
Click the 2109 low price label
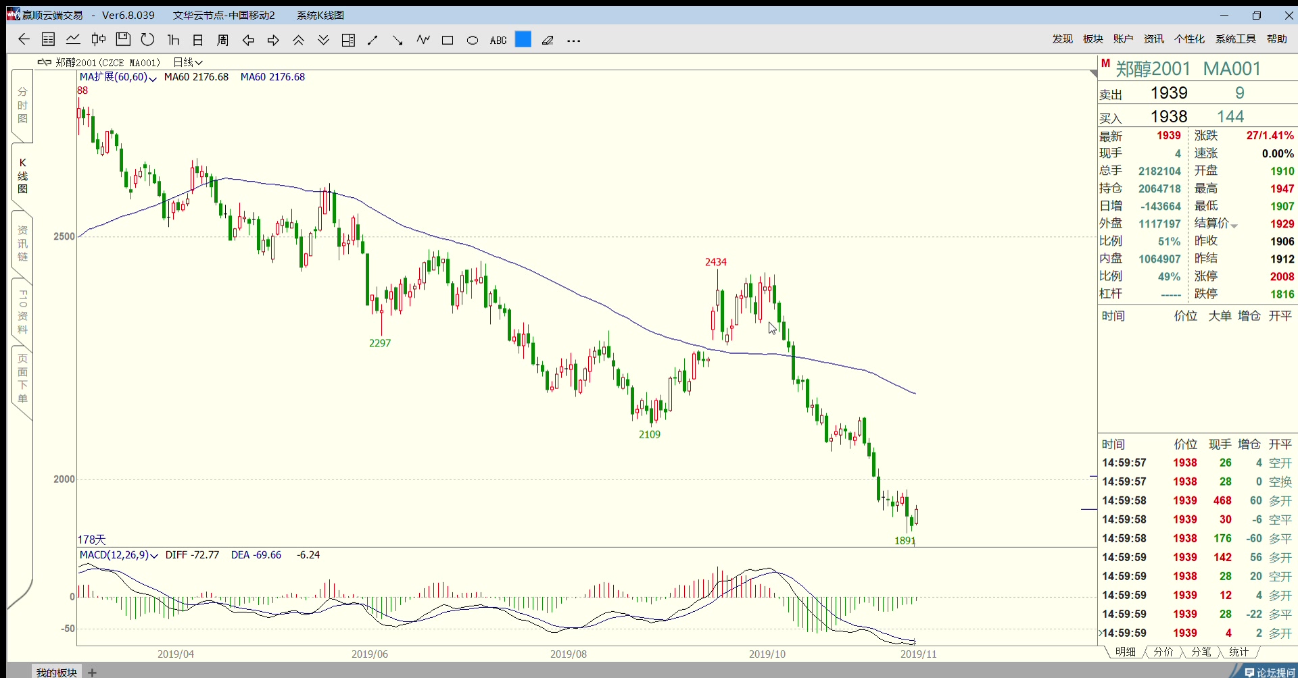click(x=650, y=434)
